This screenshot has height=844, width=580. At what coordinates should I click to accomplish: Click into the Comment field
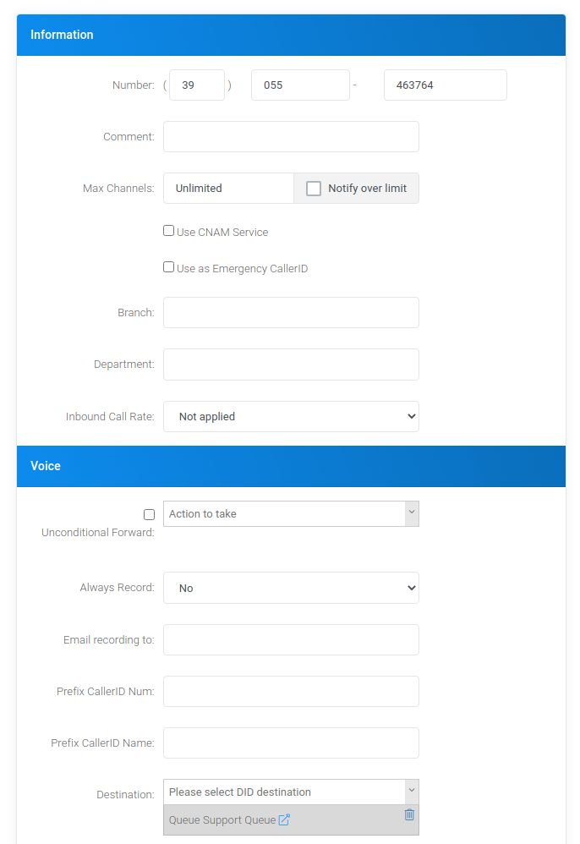[291, 137]
